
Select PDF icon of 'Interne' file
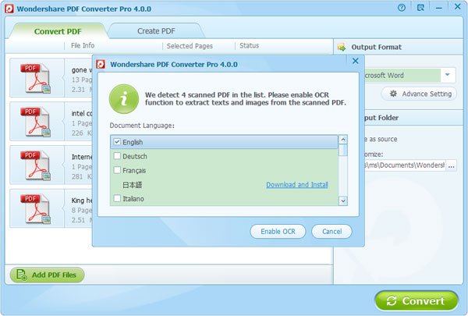pos(36,165)
